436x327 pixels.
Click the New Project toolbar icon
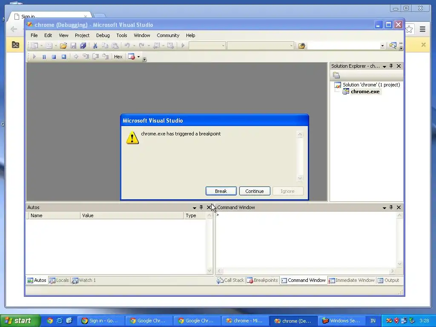pyautogui.click(x=35, y=46)
